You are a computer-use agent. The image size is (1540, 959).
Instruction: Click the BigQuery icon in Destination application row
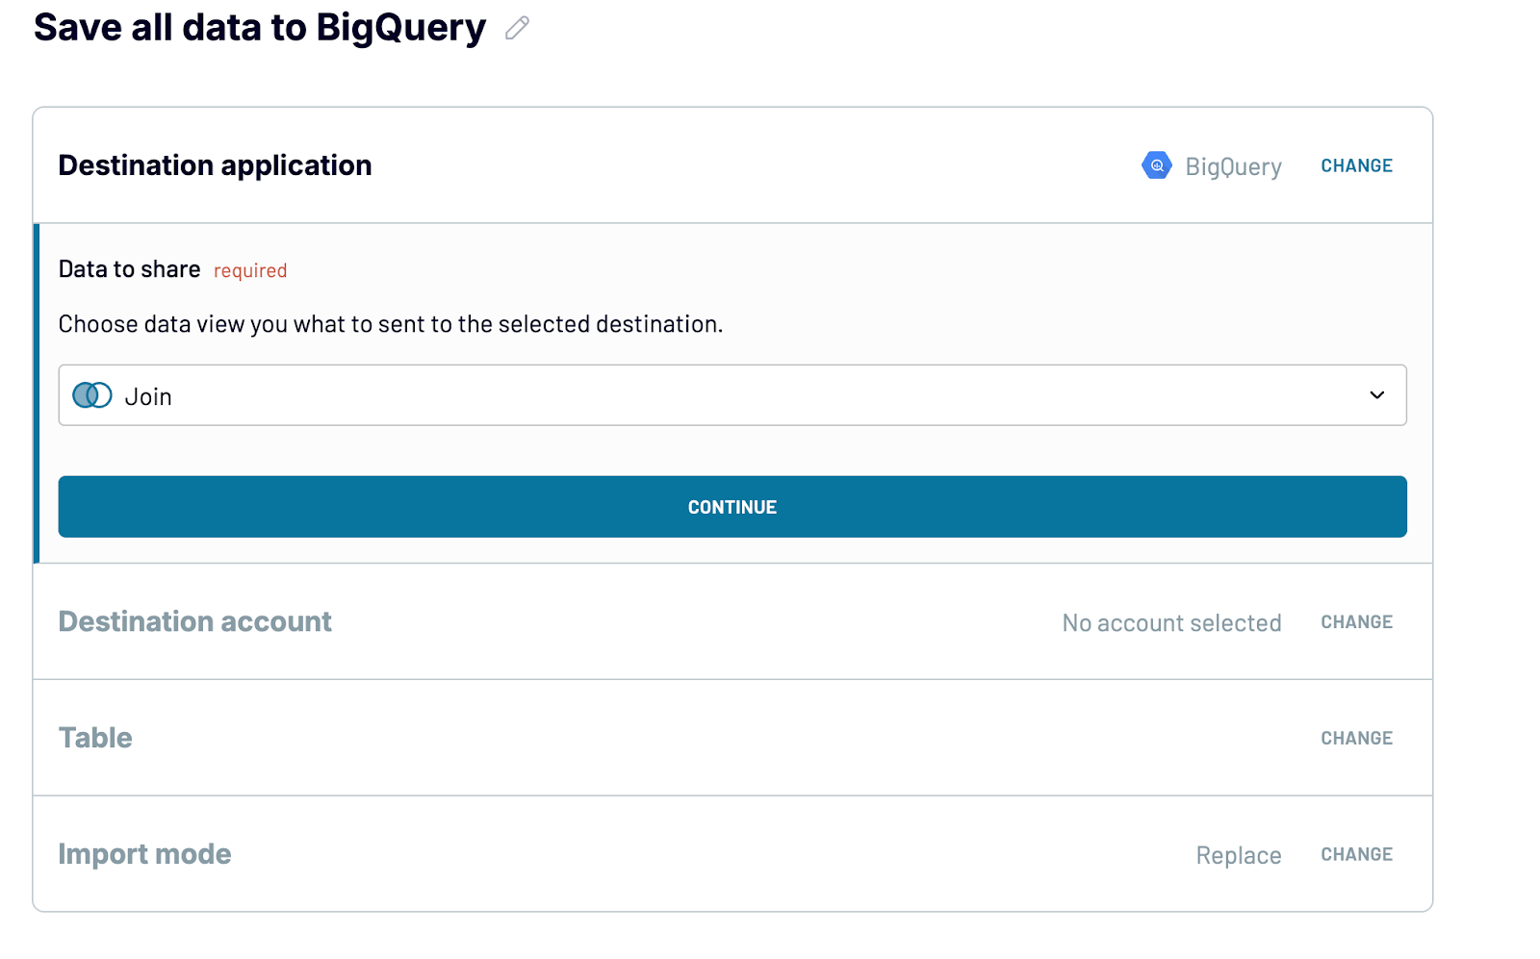click(x=1157, y=165)
